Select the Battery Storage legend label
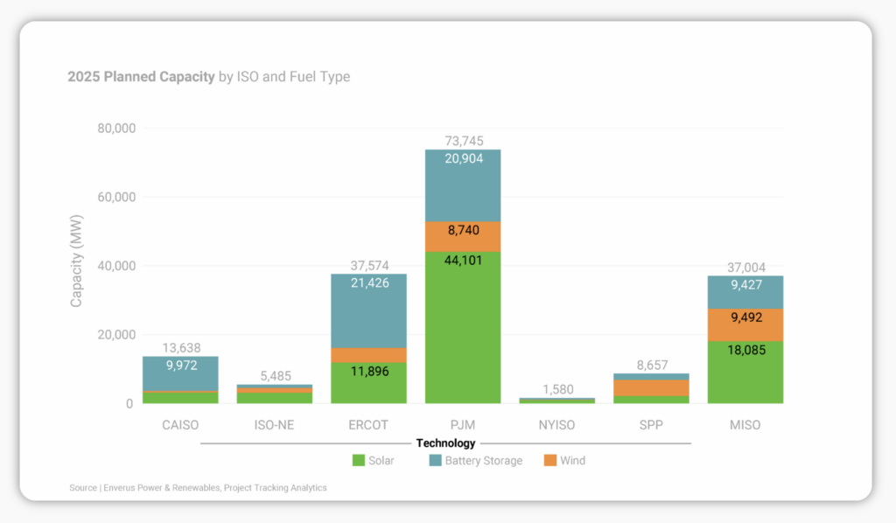 (483, 461)
